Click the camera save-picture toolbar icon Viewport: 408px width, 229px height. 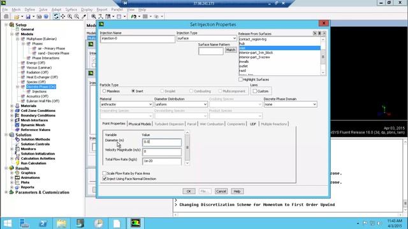[39, 17]
